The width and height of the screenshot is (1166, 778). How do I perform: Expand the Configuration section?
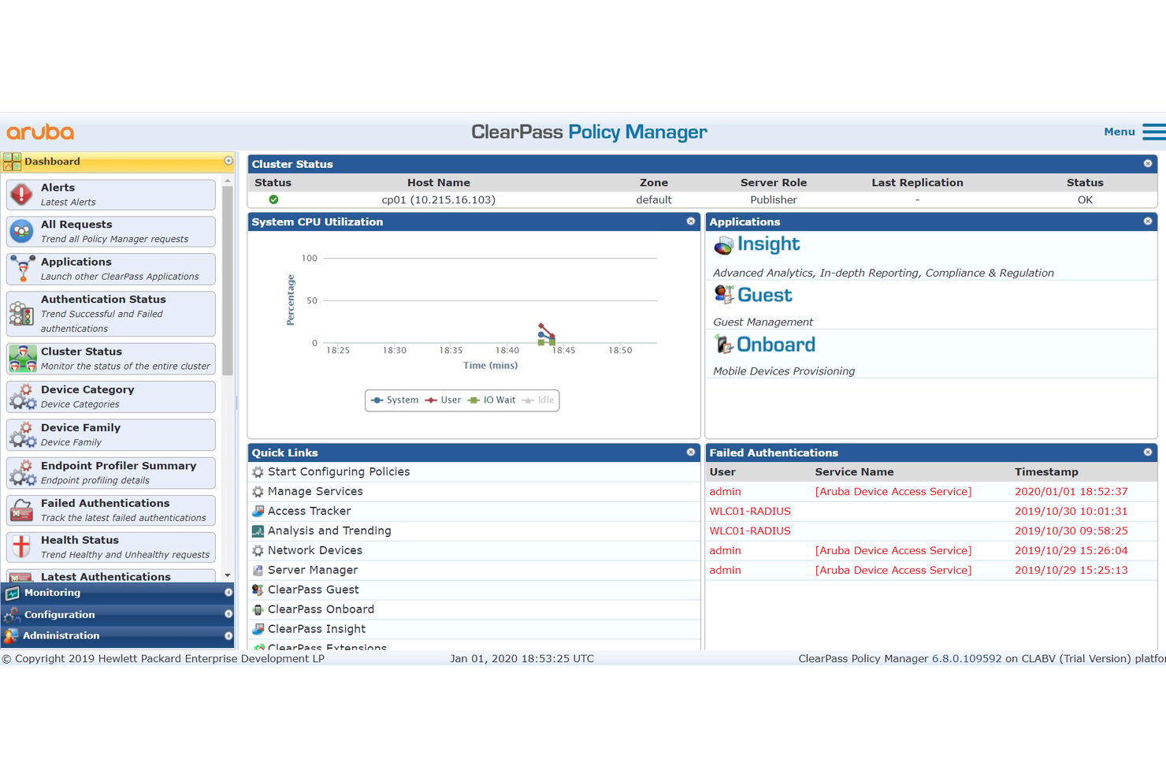pyautogui.click(x=117, y=615)
